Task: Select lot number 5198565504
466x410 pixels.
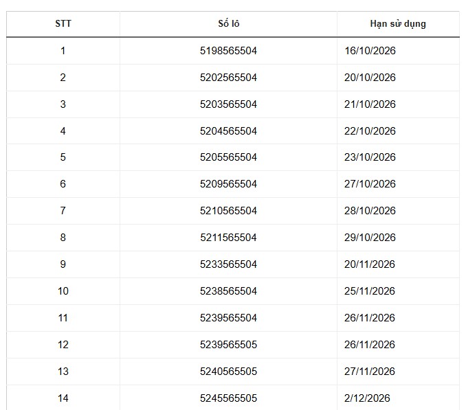Action: pyautogui.click(x=228, y=51)
